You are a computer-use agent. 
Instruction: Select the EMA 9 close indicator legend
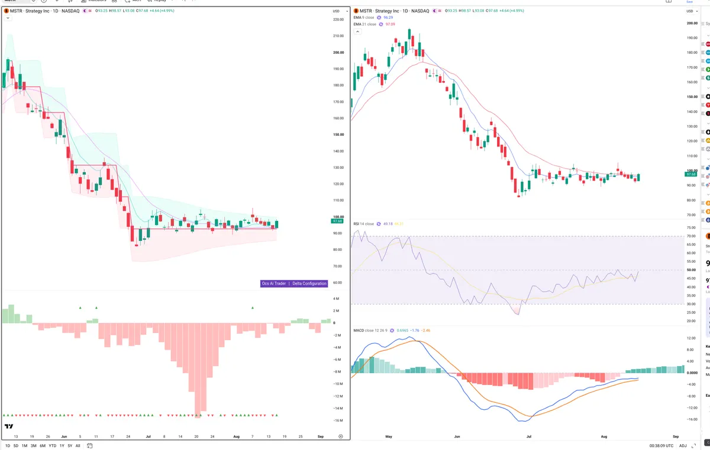[x=363, y=18]
